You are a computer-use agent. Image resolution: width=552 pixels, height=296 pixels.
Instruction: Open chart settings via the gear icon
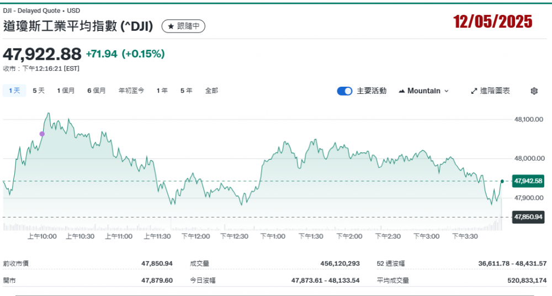tap(534, 91)
